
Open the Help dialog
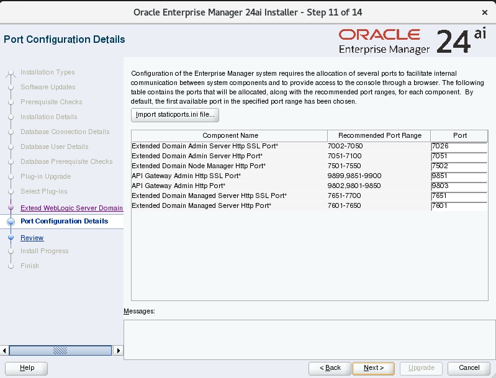(x=27, y=368)
